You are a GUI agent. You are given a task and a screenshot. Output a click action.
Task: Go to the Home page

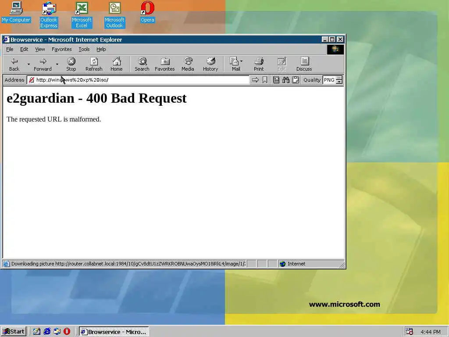[117, 64]
